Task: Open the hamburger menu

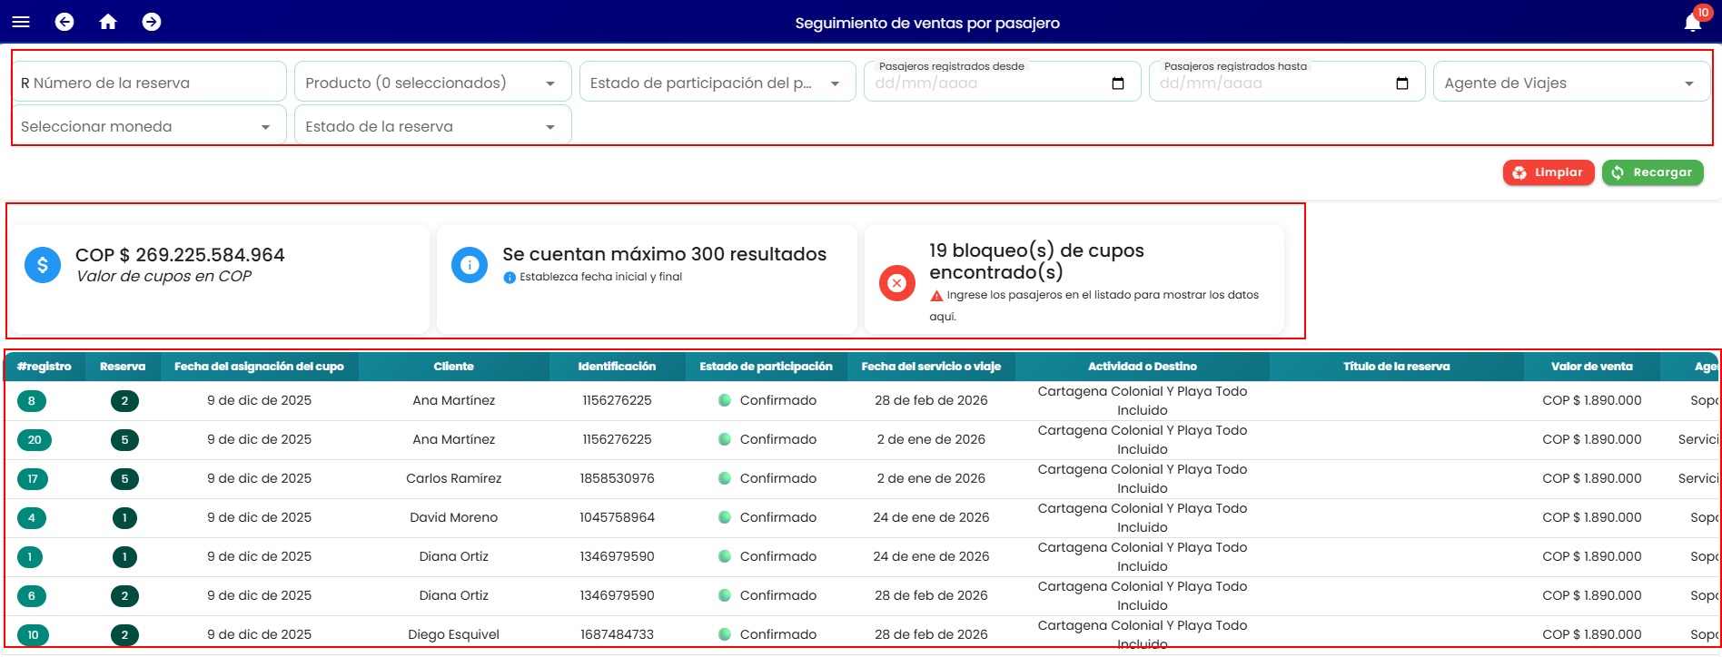Action: (x=21, y=22)
